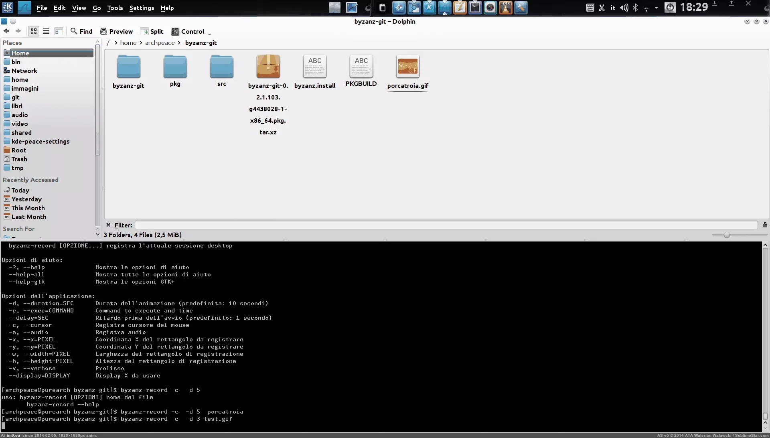Switch to Compact list view mode
The width and height of the screenshot is (770, 438).
tap(46, 31)
